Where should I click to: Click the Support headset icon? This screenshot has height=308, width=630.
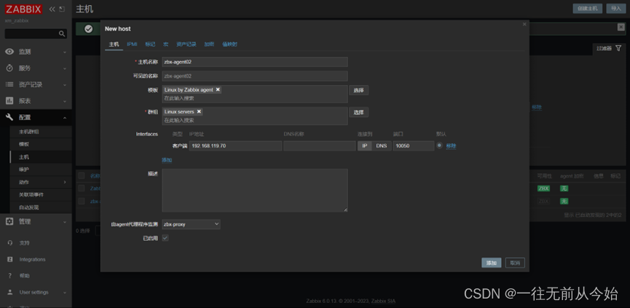10,243
